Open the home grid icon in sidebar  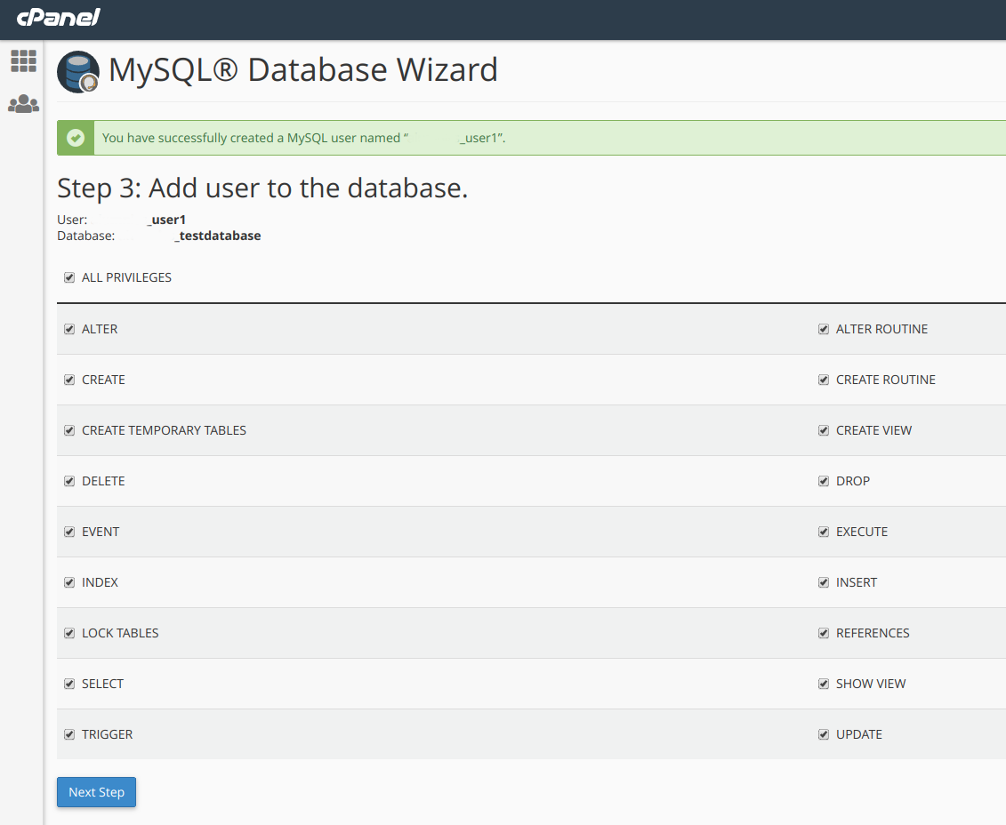coord(23,61)
